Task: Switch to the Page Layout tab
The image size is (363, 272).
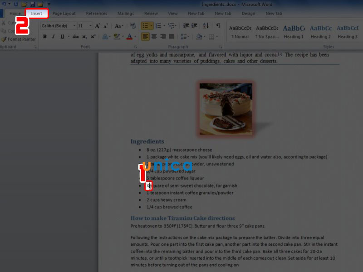Action: [x=64, y=14]
